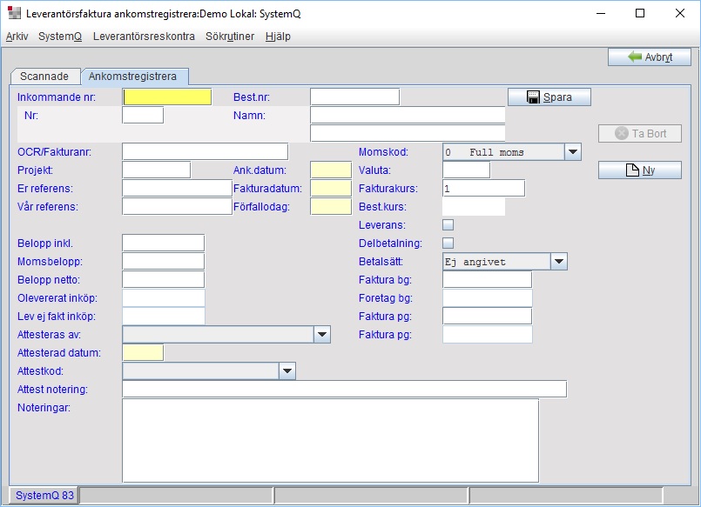Open the Hjälp menu

click(278, 37)
